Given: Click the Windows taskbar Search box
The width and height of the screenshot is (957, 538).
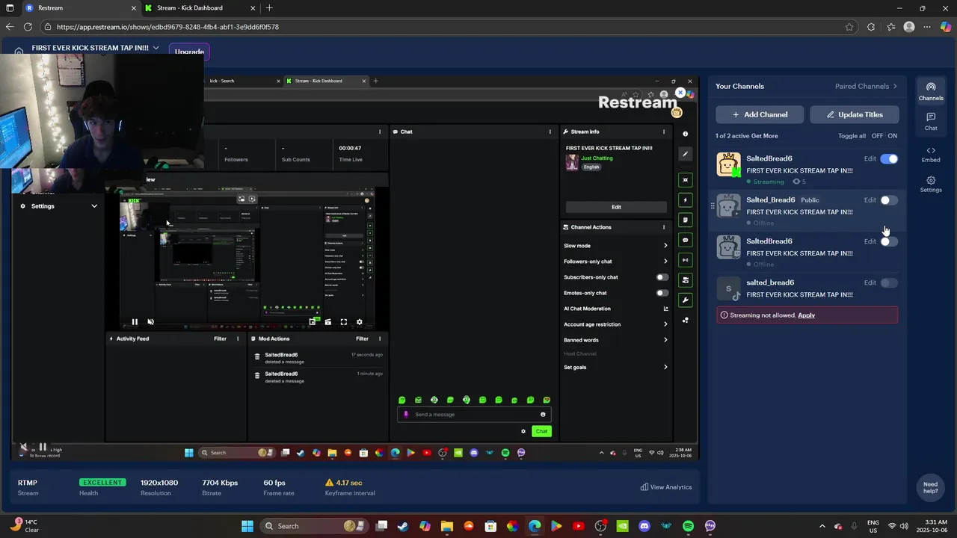Looking at the screenshot, I should pyautogui.click(x=313, y=526).
